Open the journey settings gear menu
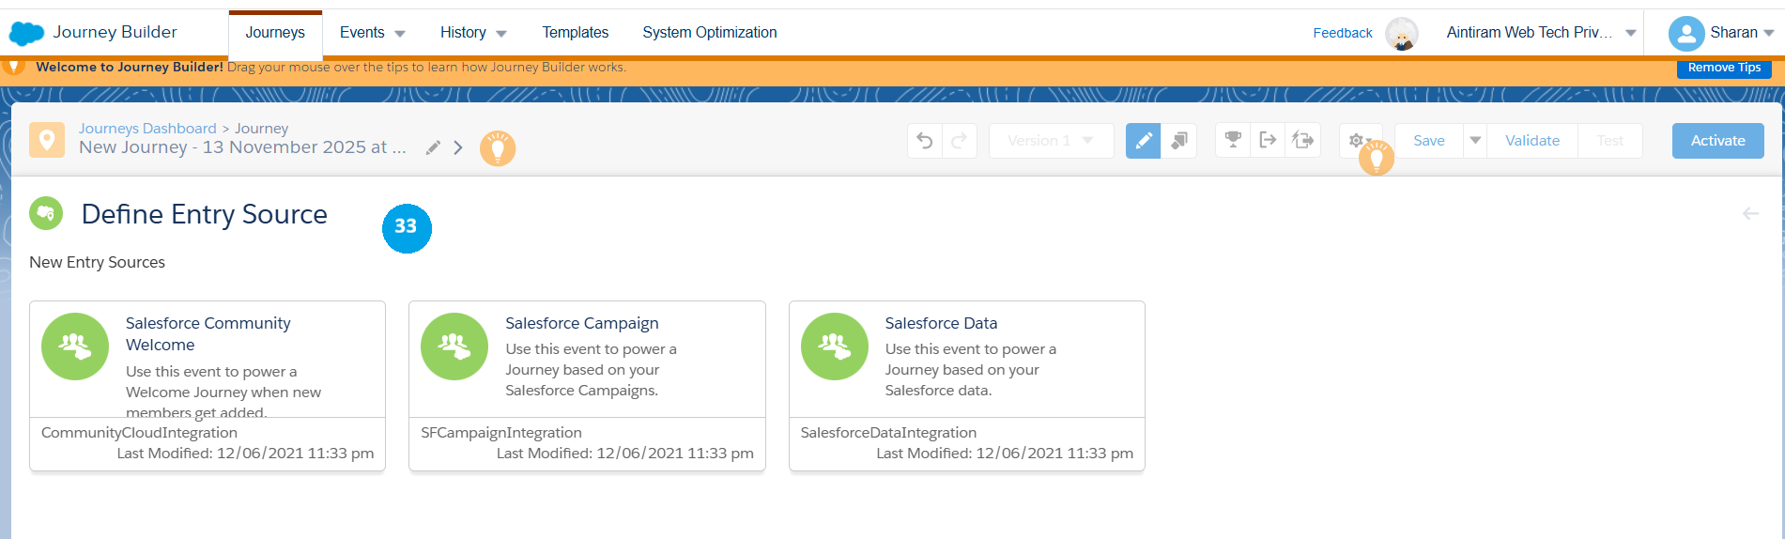 (x=1357, y=141)
